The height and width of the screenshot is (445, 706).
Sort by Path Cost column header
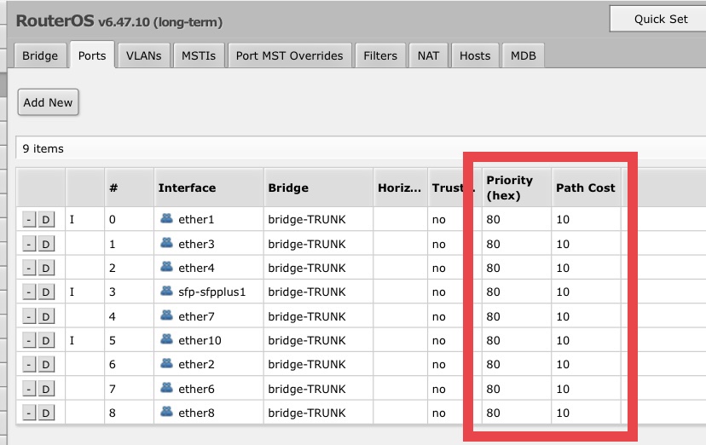587,188
